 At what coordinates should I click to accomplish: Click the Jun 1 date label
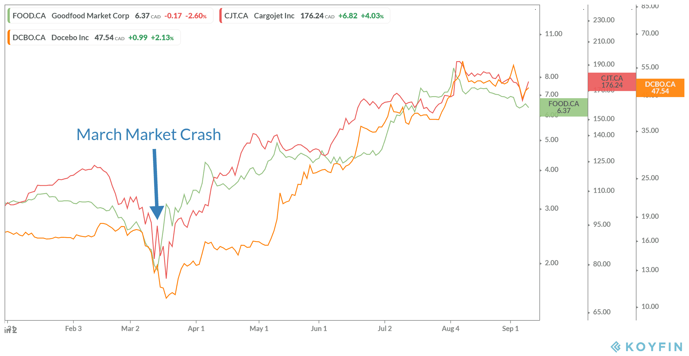pyautogui.click(x=319, y=329)
